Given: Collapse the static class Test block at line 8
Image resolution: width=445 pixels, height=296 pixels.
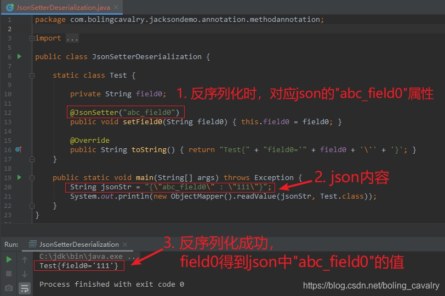Looking at the screenshot, I should [32, 76].
